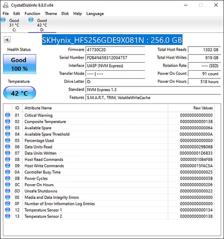224x239 pixels.
Task: Open the File menu
Action: pos(6,14)
